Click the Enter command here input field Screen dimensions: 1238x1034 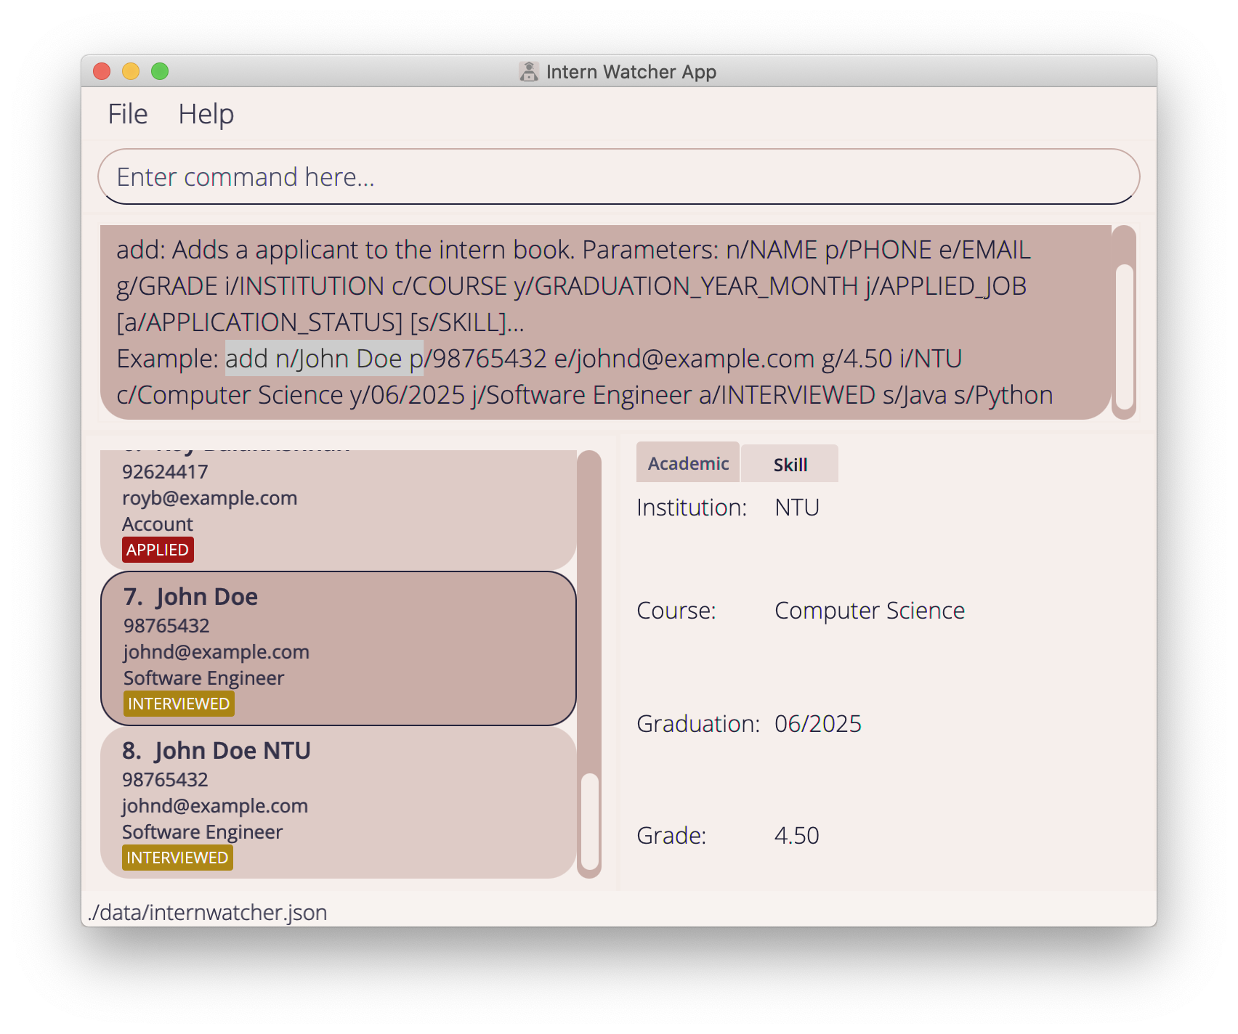(618, 176)
